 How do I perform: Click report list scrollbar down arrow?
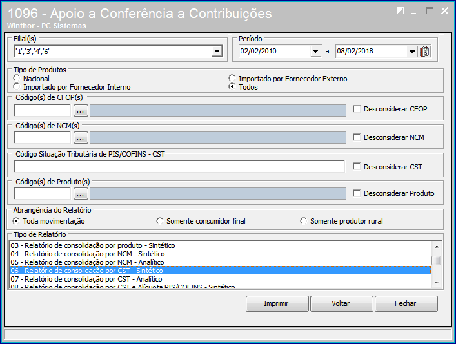coord(437,282)
